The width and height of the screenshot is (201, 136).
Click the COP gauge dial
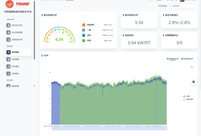59,35
